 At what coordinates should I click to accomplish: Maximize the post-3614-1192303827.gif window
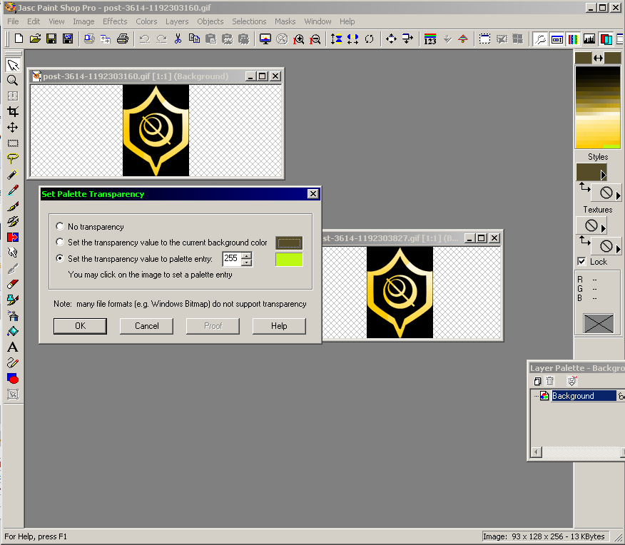click(x=482, y=238)
